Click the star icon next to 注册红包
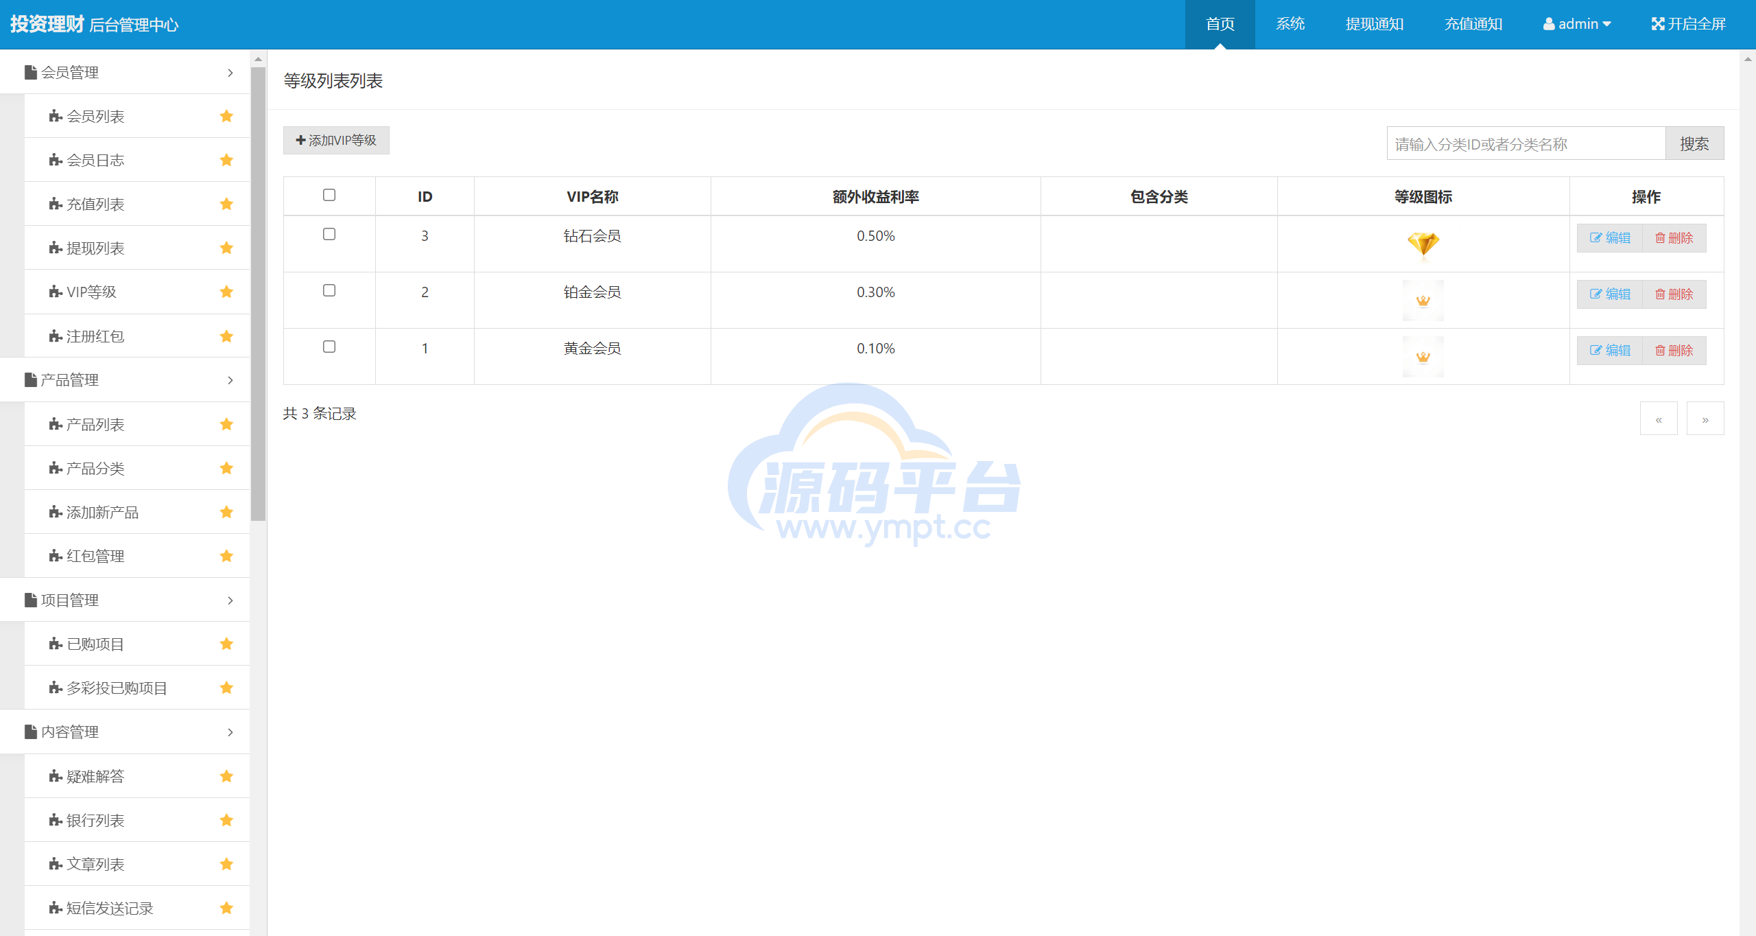 [x=226, y=336]
